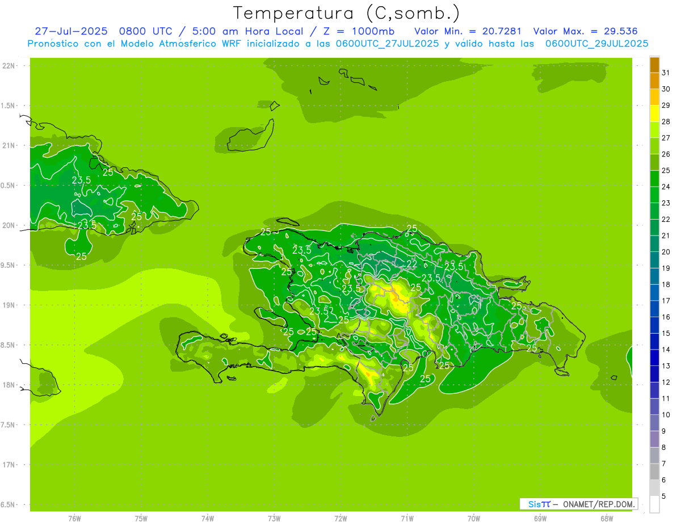Click the legend value '29'

click(666, 105)
